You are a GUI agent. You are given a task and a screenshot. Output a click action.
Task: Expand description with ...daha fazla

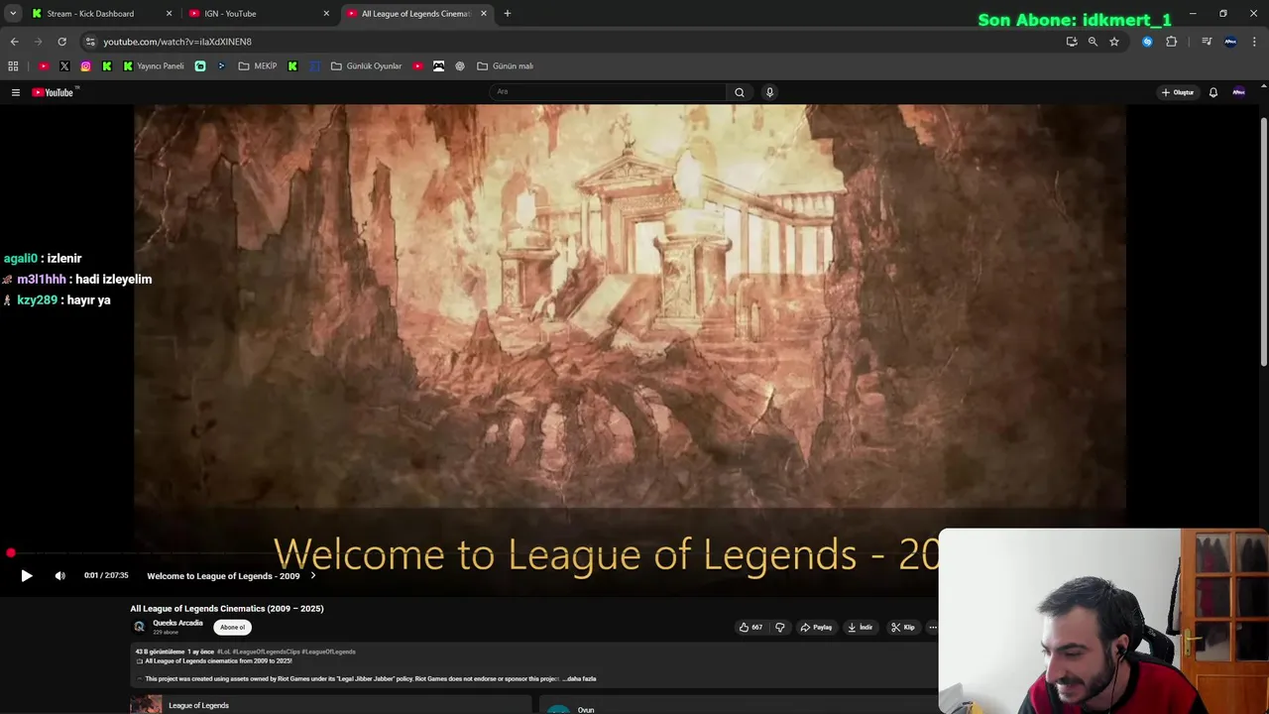[579, 679]
